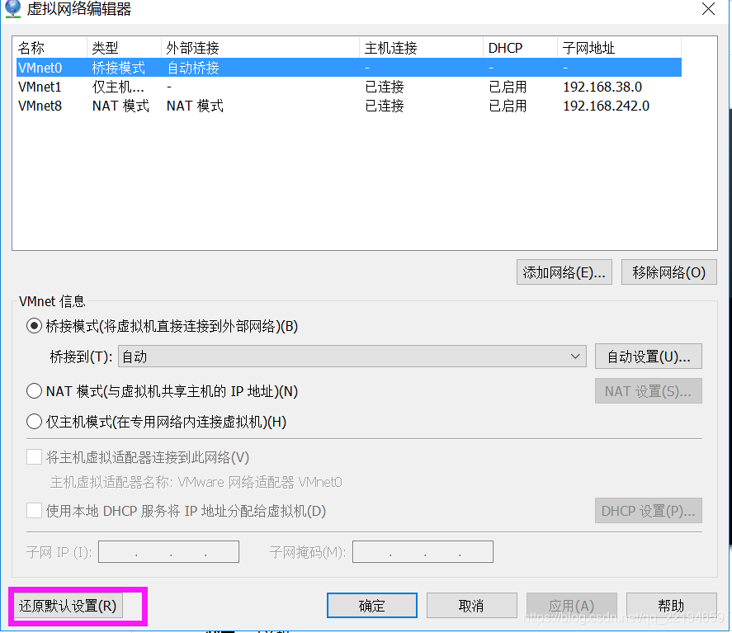Viewport: 732px width, 633px height.
Task: Select the VMnet1 row in network list
Action: coord(349,87)
